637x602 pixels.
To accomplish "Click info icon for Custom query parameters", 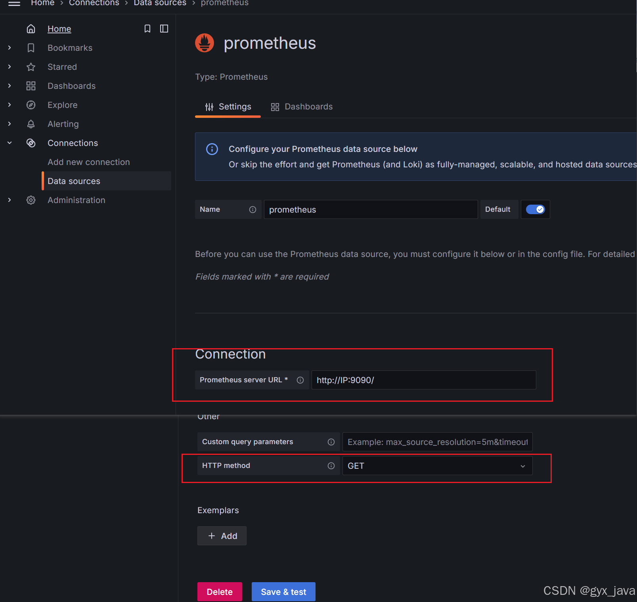I will (x=331, y=442).
